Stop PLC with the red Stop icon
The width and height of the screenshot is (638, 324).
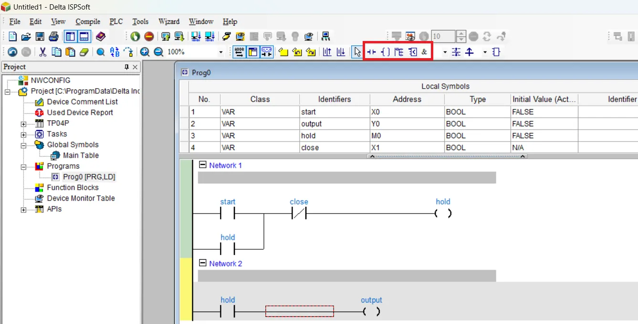(x=149, y=36)
